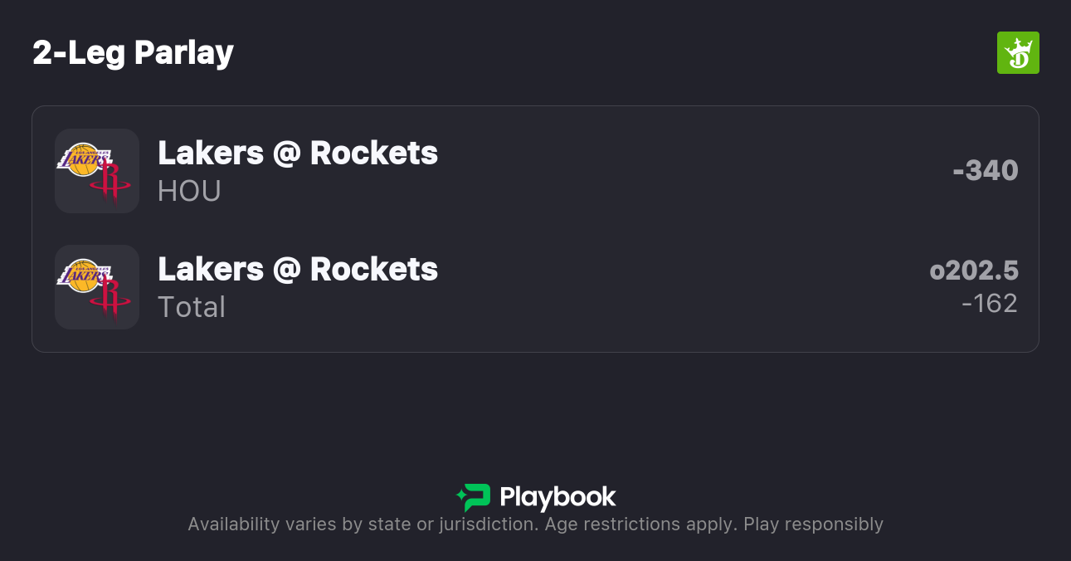This screenshot has height=561, width=1071.
Task: Select the Total bet type label
Action: click(x=192, y=307)
